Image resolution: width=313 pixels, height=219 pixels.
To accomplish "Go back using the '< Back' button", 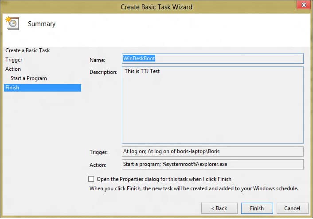I will (219, 208).
